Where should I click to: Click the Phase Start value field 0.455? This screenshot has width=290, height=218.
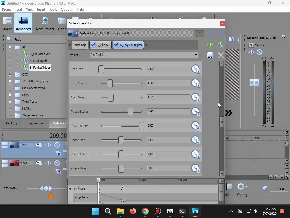(x=168, y=111)
